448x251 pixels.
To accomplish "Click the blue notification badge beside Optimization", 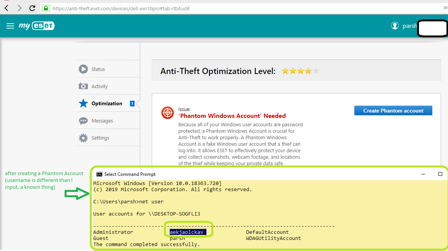I will (132, 103).
